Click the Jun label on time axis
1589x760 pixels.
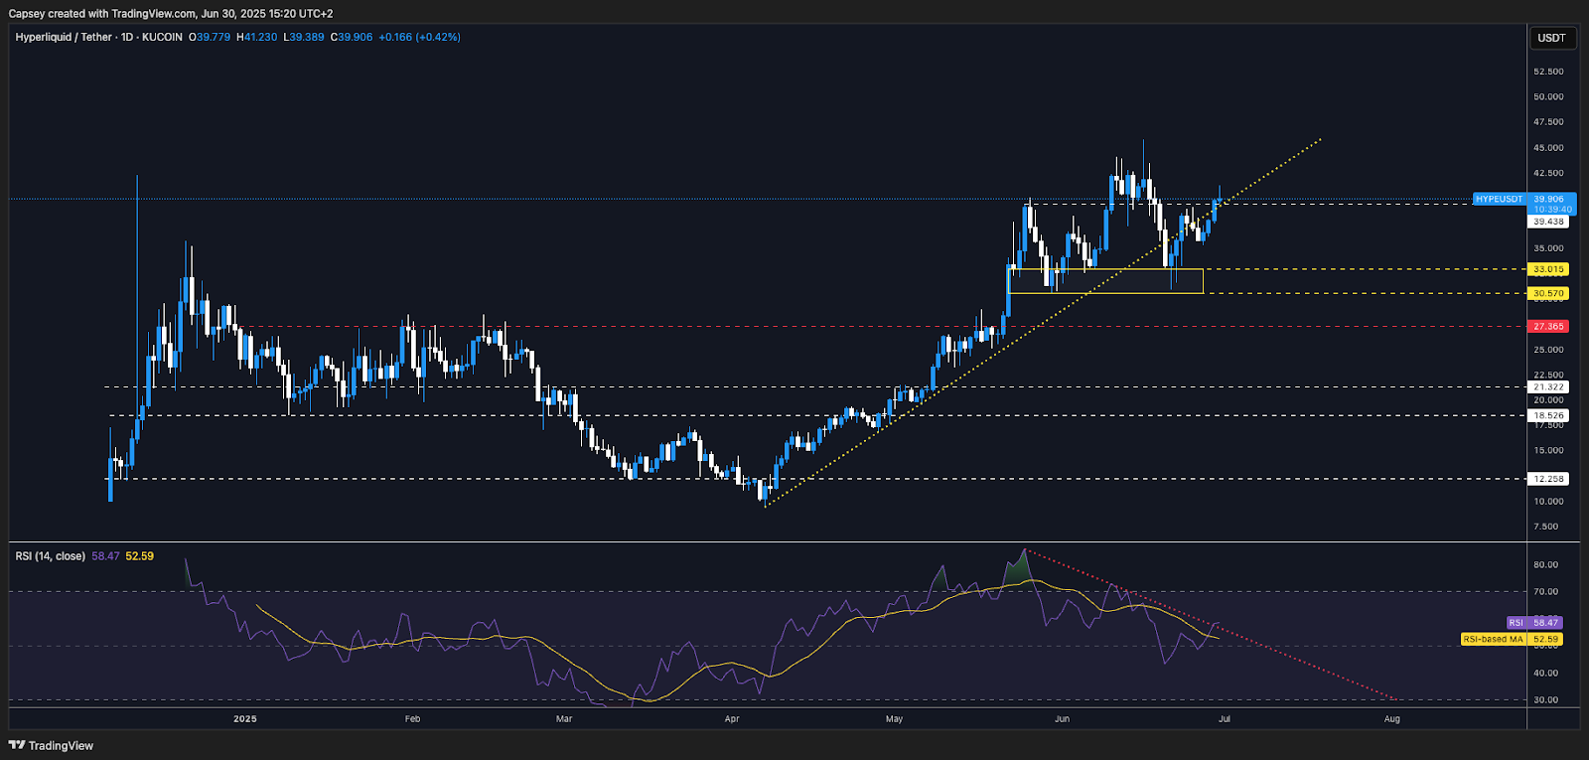pos(1062,718)
